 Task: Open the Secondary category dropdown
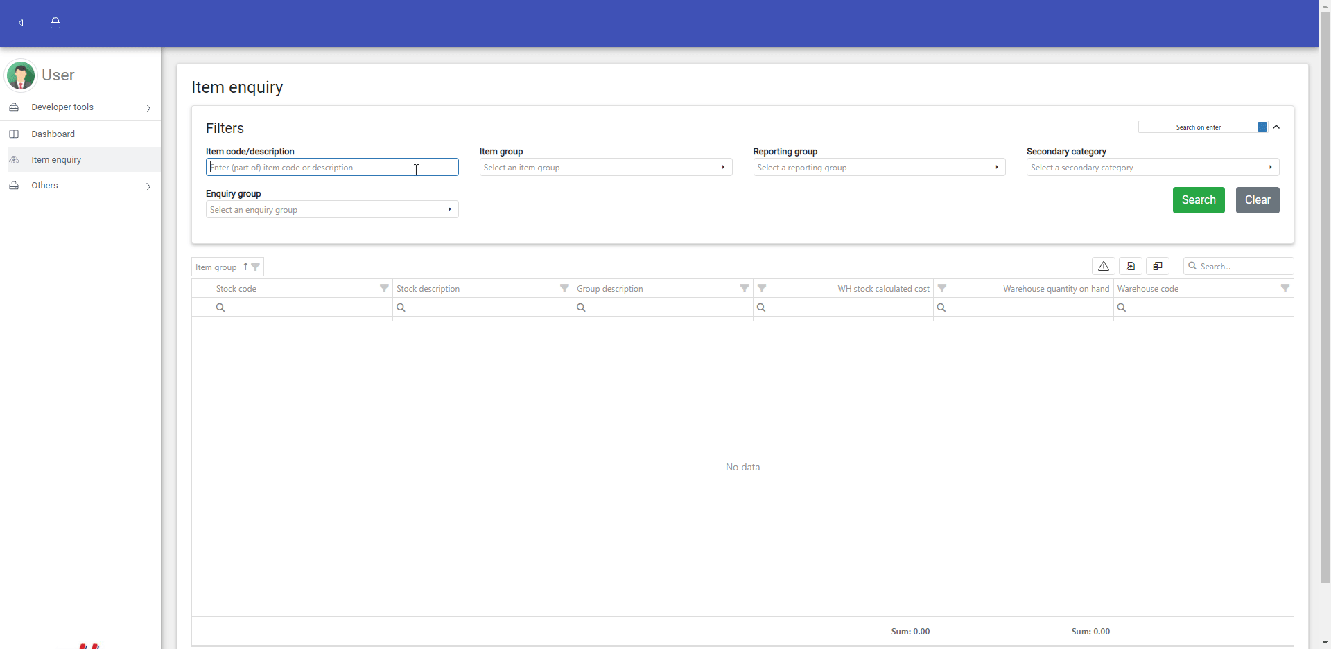coord(1152,168)
